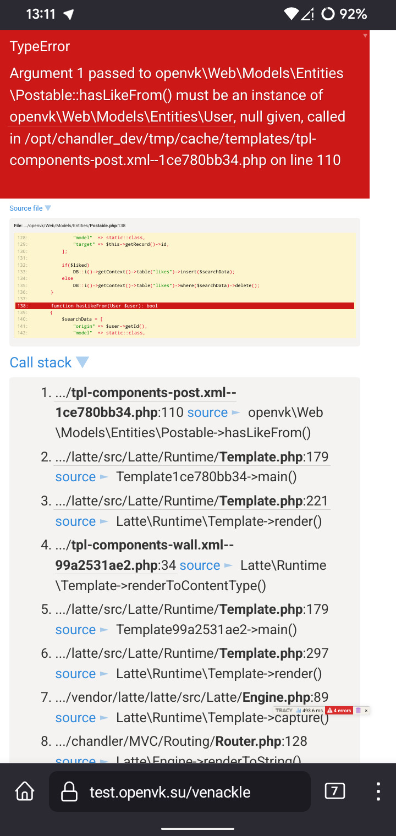Open the browser three-dot menu

378,791
